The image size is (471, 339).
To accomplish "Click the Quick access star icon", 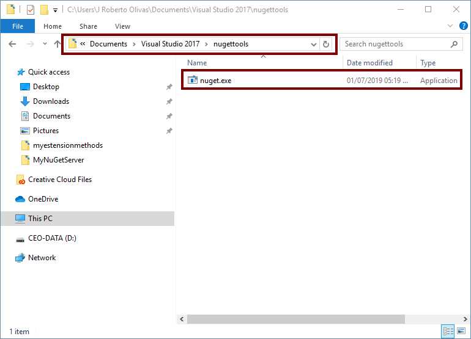I will click(21, 72).
